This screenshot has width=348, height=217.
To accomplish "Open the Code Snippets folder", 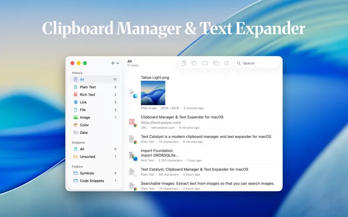I will point(95,181).
